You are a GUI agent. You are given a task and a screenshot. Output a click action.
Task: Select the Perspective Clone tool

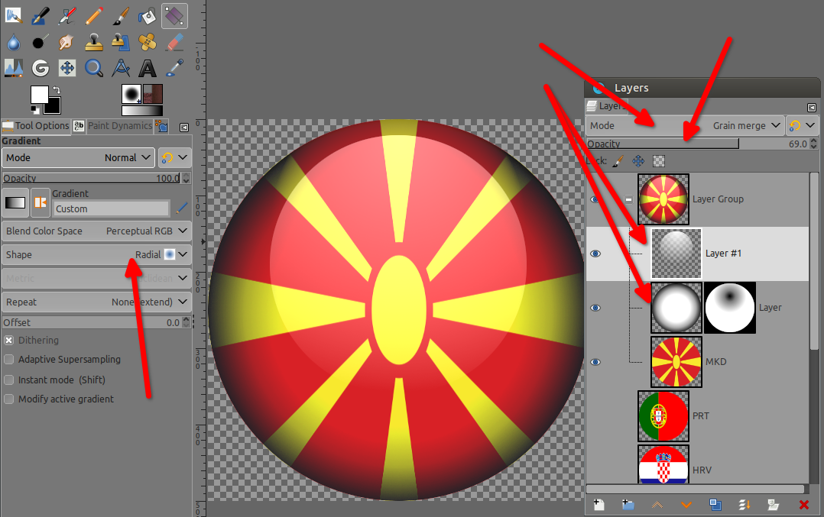(x=120, y=41)
